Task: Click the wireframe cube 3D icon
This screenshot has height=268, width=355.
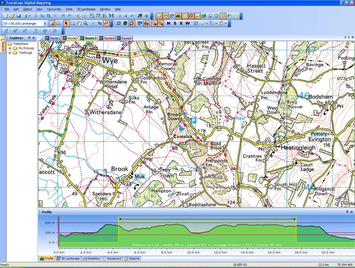Action: pos(119,23)
